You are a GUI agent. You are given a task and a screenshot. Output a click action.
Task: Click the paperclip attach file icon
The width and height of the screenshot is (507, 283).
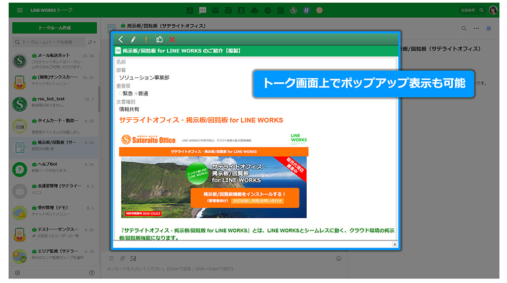[x=122, y=259]
